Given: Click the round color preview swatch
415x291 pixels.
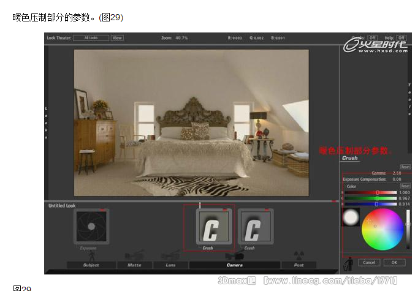Looking at the screenshot, I should point(351,217).
